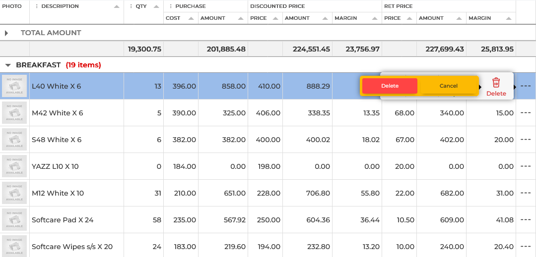The image size is (536, 257).
Task: Sort by Discounted Price Margin arrow
Action: point(375,18)
